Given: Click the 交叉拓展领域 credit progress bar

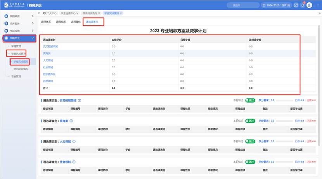Looking at the screenshot, I should [284, 100].
